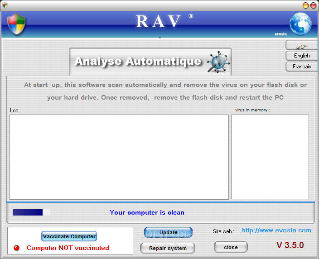Click the close button at bottom
The image size is (319, 259).
[231, 247]
